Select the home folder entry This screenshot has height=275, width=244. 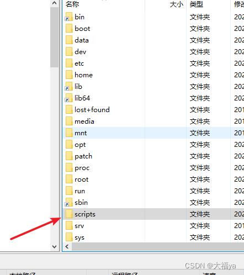coord(83,75)
